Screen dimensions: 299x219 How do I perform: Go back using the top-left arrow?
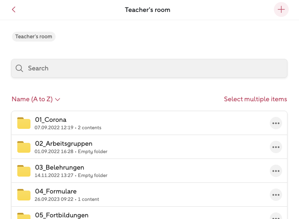14,9
